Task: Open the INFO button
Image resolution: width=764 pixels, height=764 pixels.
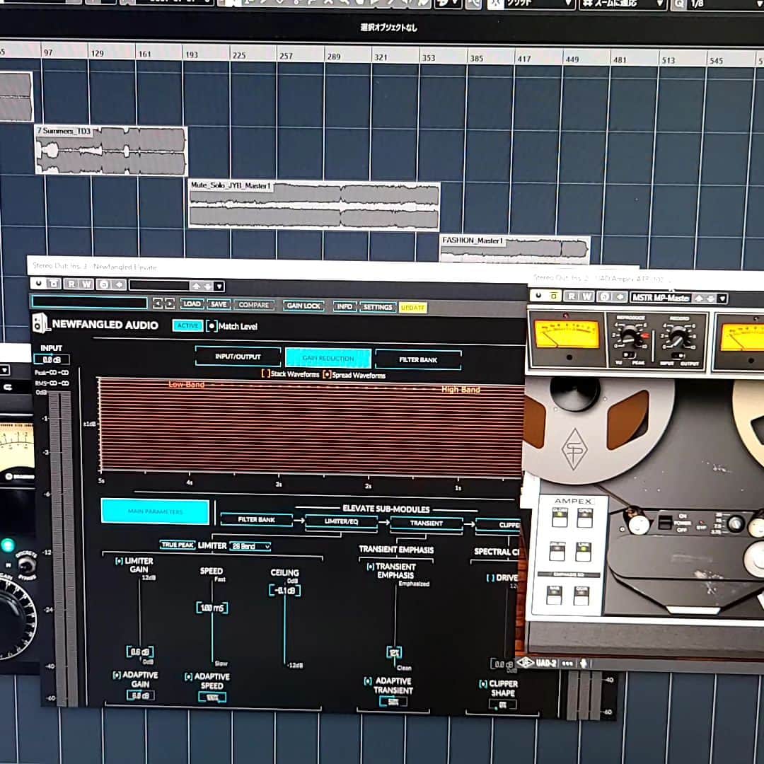Action: (x=345, y=306)
